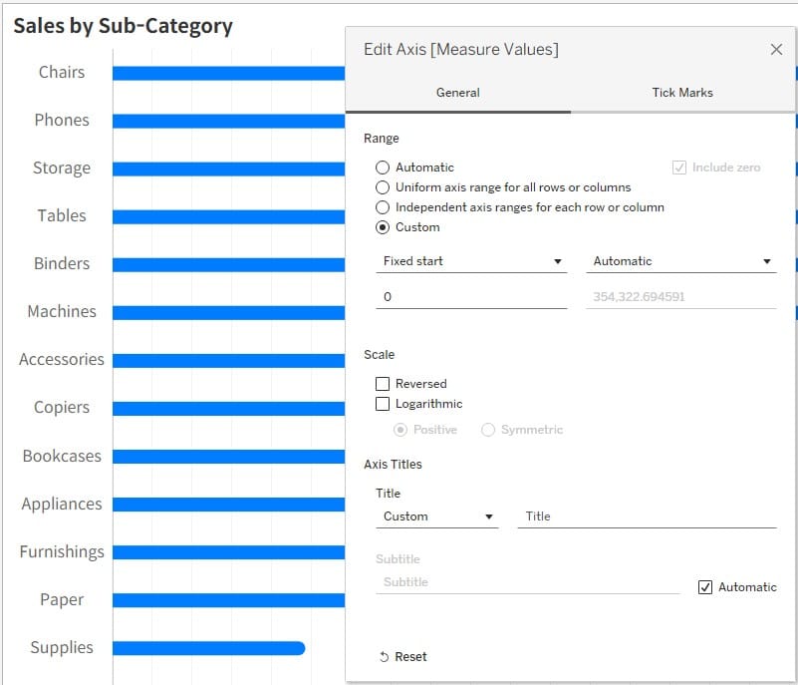Click the Reset button

point(403,657)
